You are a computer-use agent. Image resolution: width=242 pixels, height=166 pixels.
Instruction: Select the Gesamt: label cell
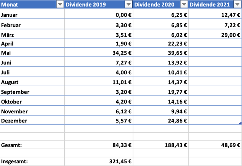pos(32,145)
